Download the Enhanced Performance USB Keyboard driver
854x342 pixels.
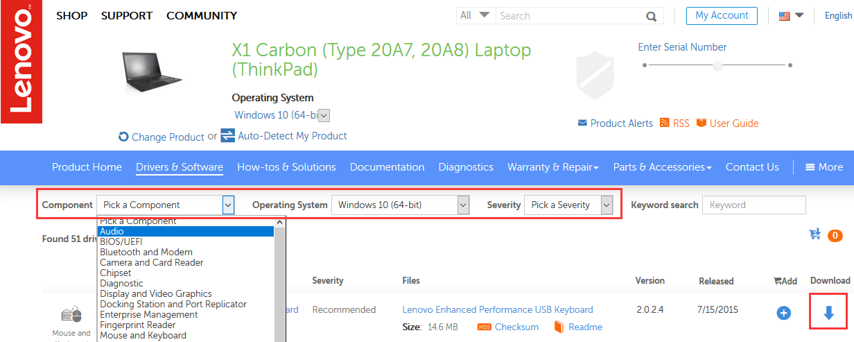pos(828,314)
